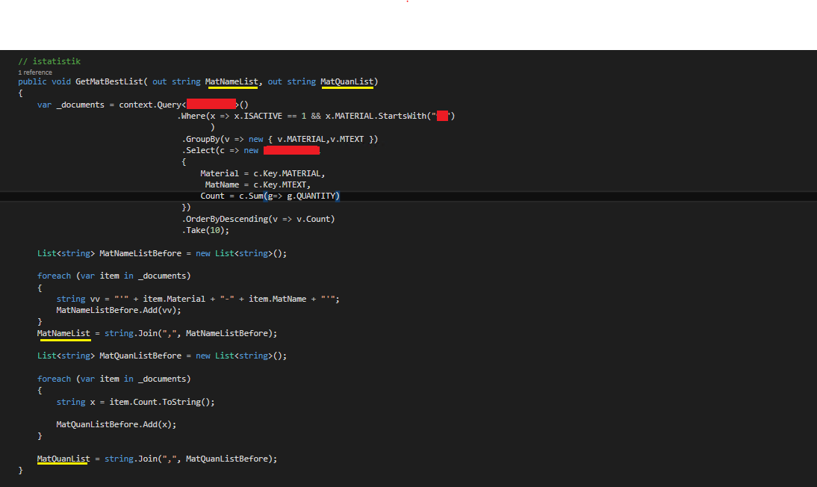Click the .GroupBy method call
Image resolution: width=817 pixels, height=487 pixels.
tap(199, 139)
